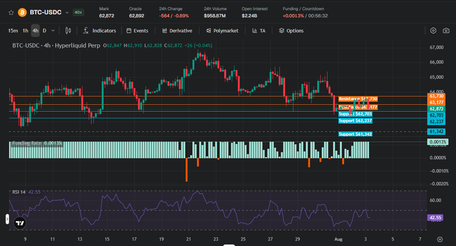Click the 63,730 price axis tag
This screenshot has height=246, width=456.
coord(436,96)
